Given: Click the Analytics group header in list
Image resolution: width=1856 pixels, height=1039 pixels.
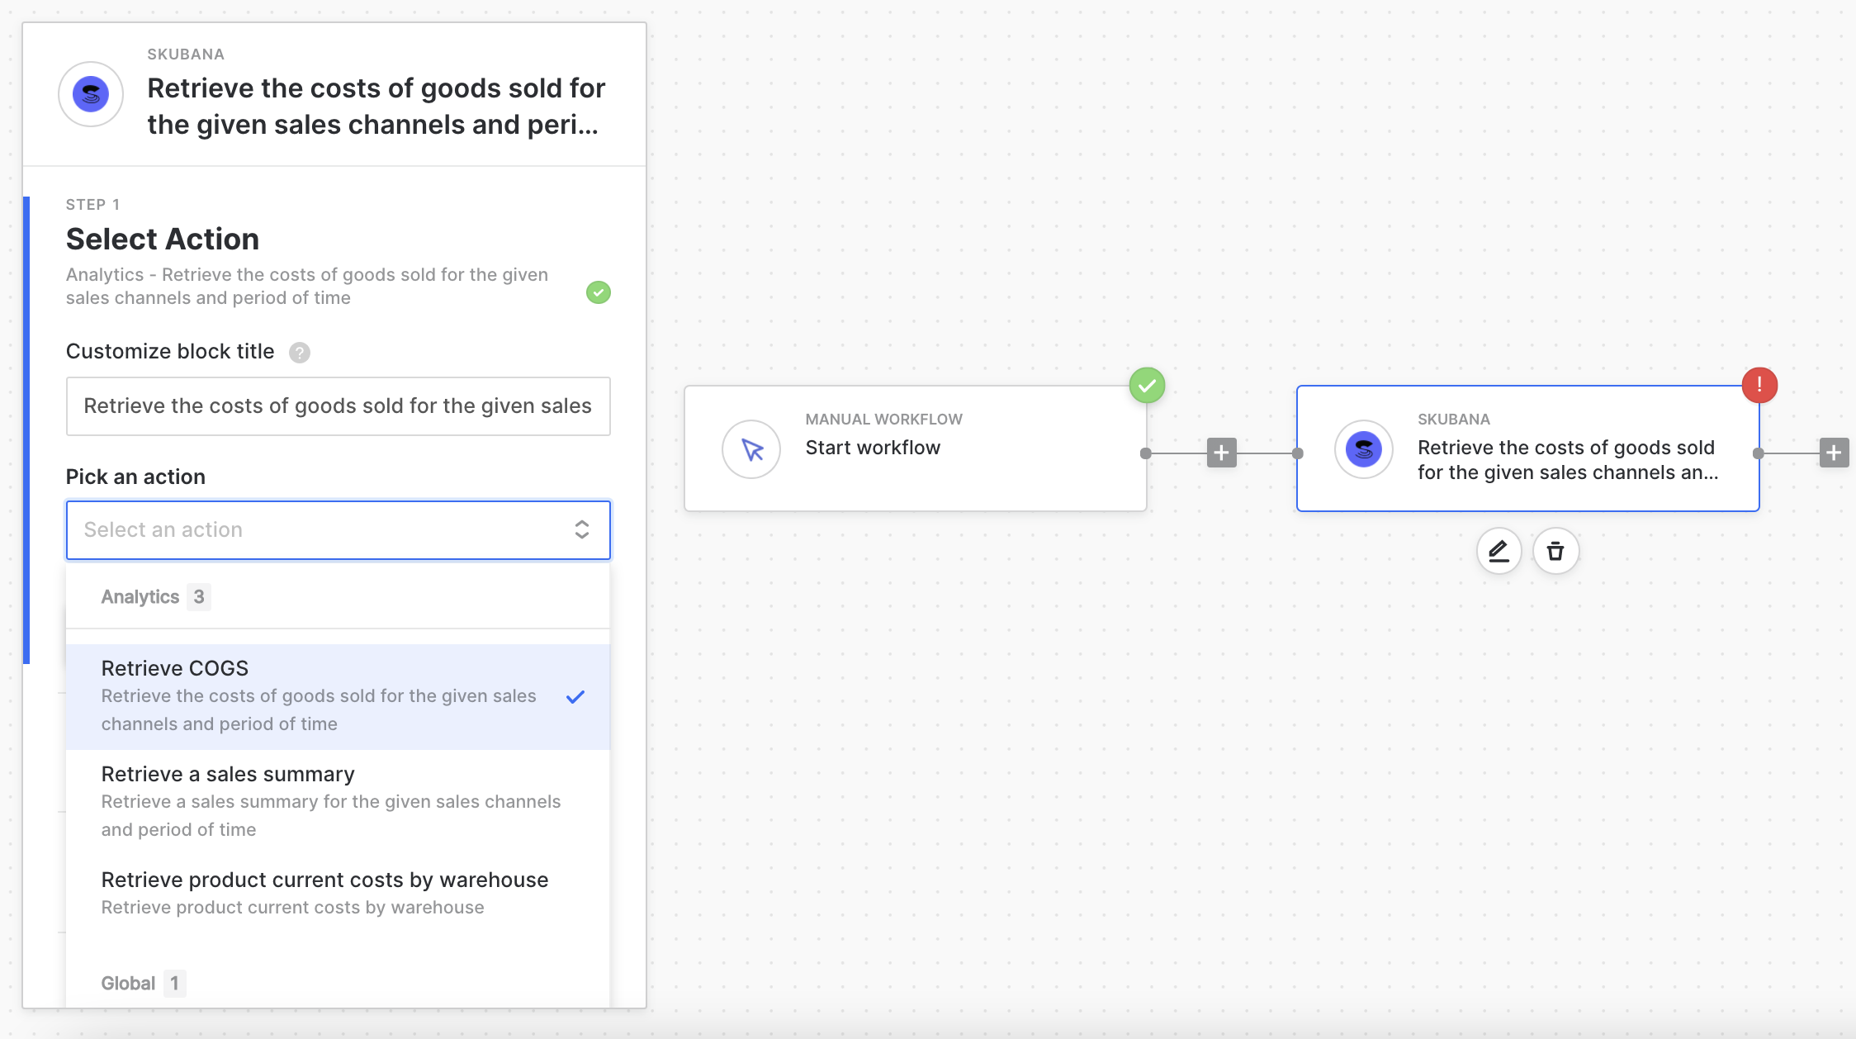Looking at the screenshot, I should [x=140, y=597].
